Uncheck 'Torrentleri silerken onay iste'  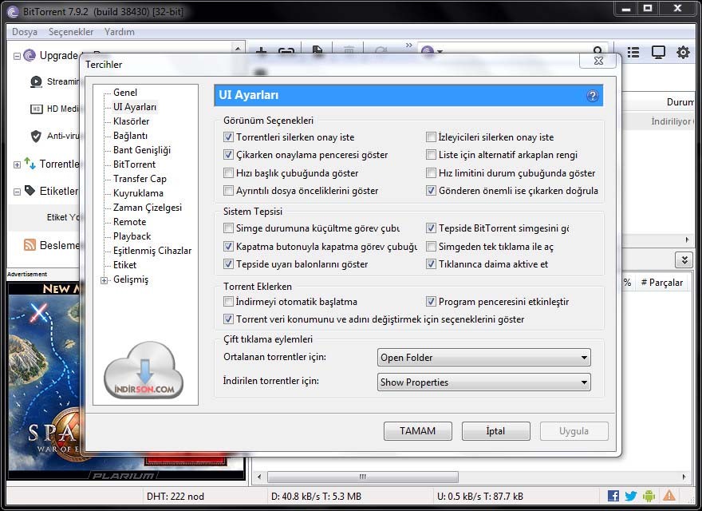[x=228, y=137]
